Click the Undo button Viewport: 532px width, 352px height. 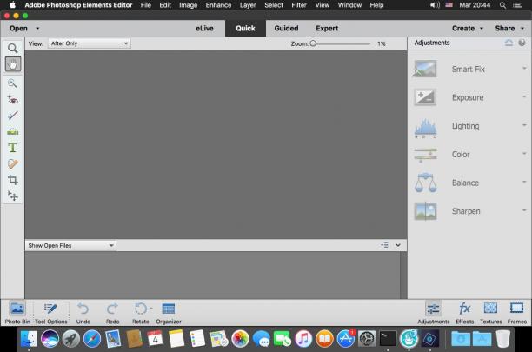click(x=83, y=313)
